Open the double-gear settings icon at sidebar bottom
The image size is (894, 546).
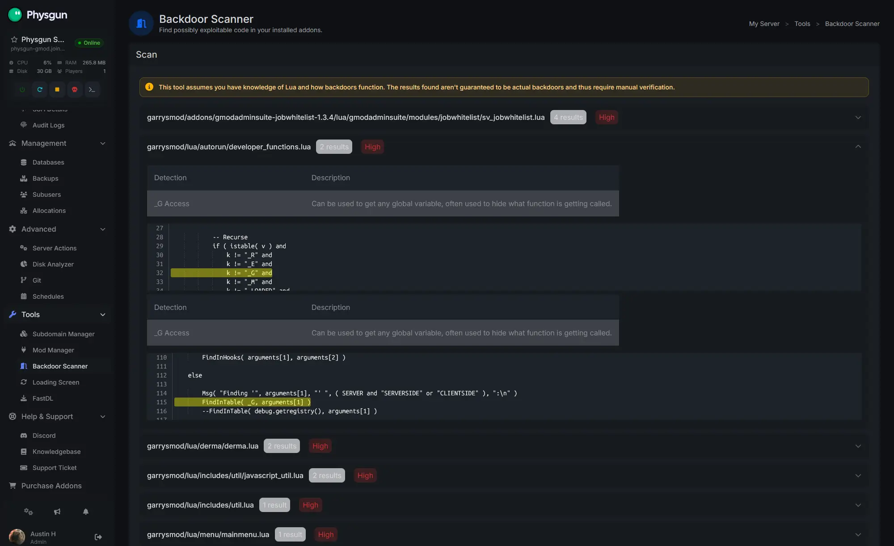(x=29, y=512)
